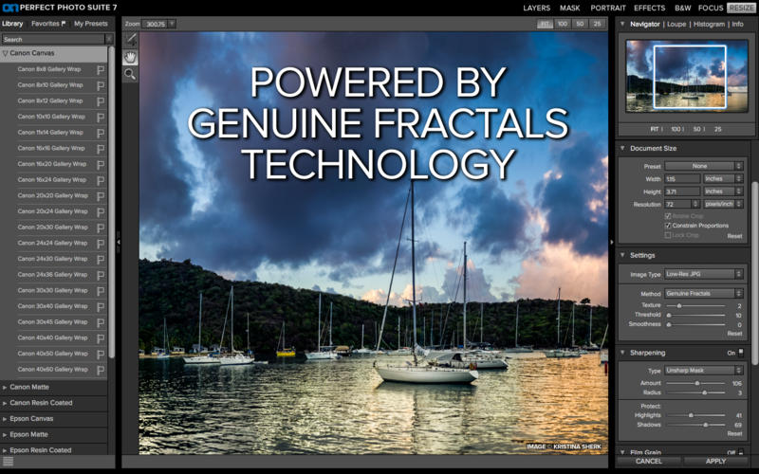Screen dimensions: 759x474
Task: Flag Canon 24x36 Gallery Wrap as favorite
Action: coord(101,275)
